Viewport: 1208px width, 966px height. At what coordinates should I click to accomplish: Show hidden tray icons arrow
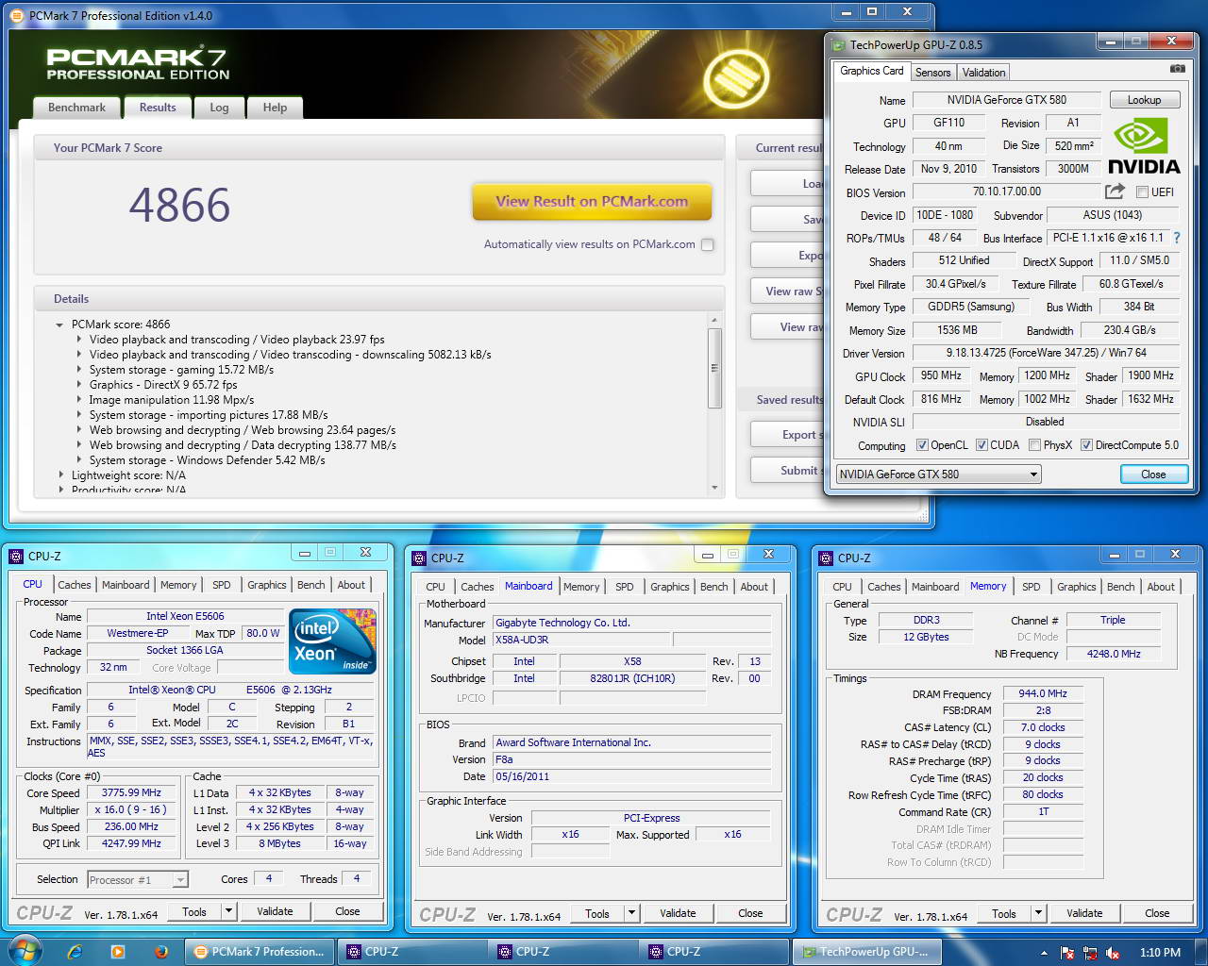(1044, 953)
